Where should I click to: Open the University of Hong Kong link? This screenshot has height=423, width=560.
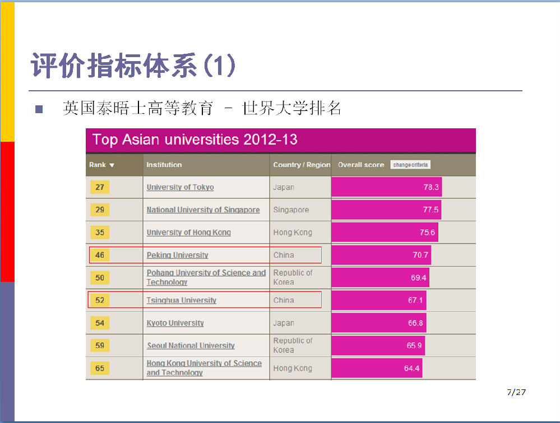pos(188,233)
